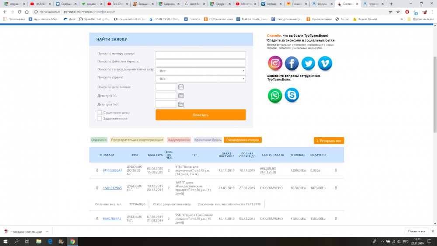This screenshot has height=246, width=437.
Task: Open the Twitter social link icon
Action: click(x=309, y=64)
